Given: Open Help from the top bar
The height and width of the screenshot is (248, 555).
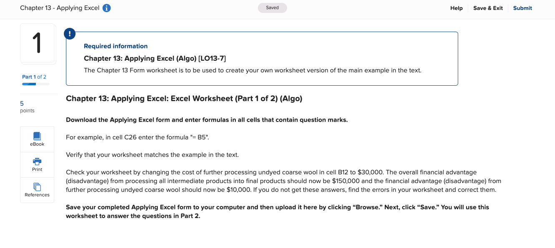Looking at the screenshot, I should pos(456,8).
